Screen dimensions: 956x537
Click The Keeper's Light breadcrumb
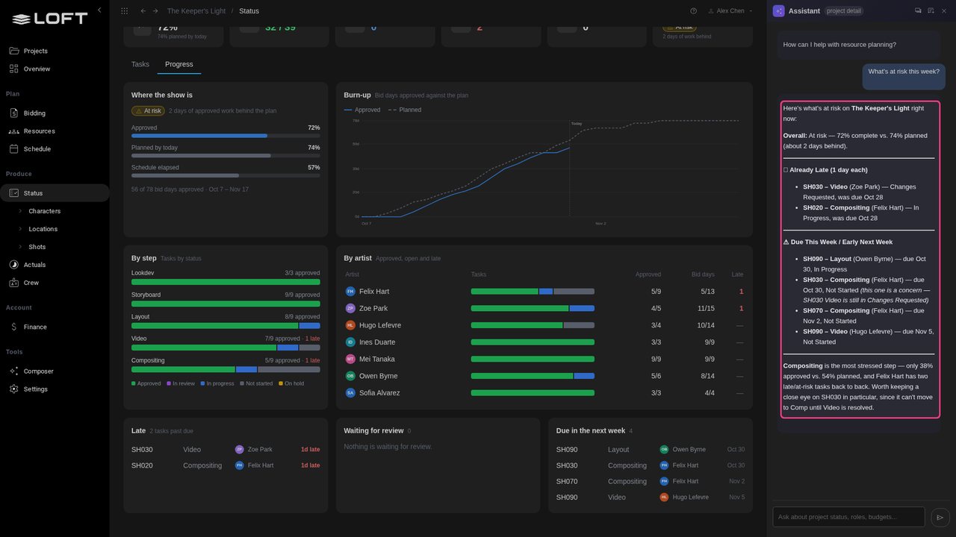pyautogui.click(x=195, y=11)
